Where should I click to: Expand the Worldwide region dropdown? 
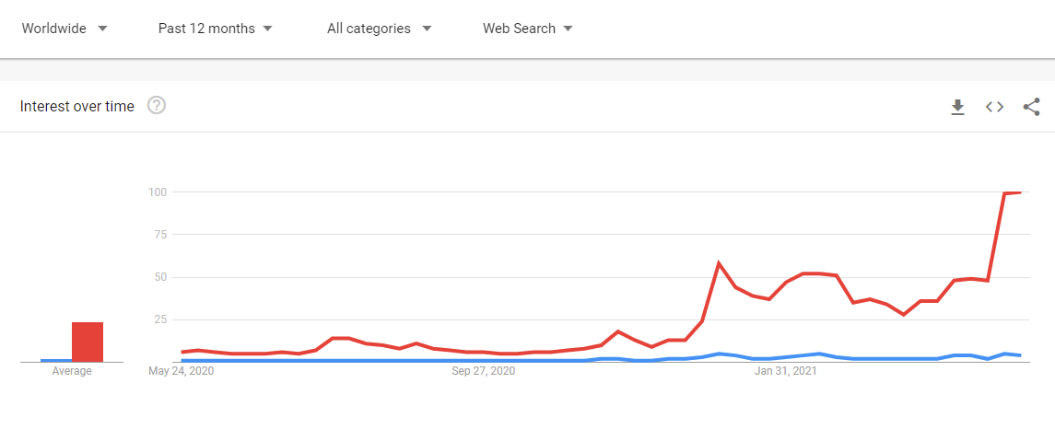[x=64, y=29]
